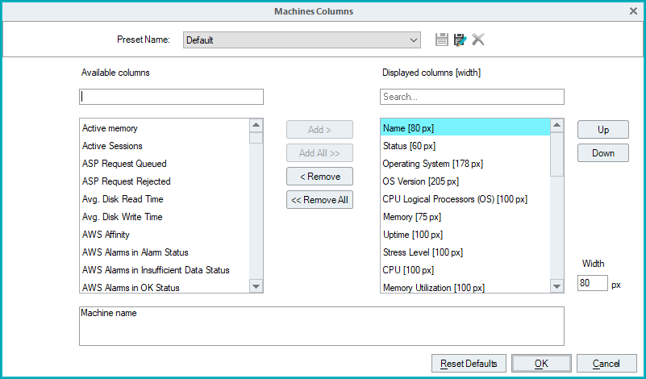Close the Machines Columns dialog
This screenshot has width=646, height=379.
click(x=633, y=11)
